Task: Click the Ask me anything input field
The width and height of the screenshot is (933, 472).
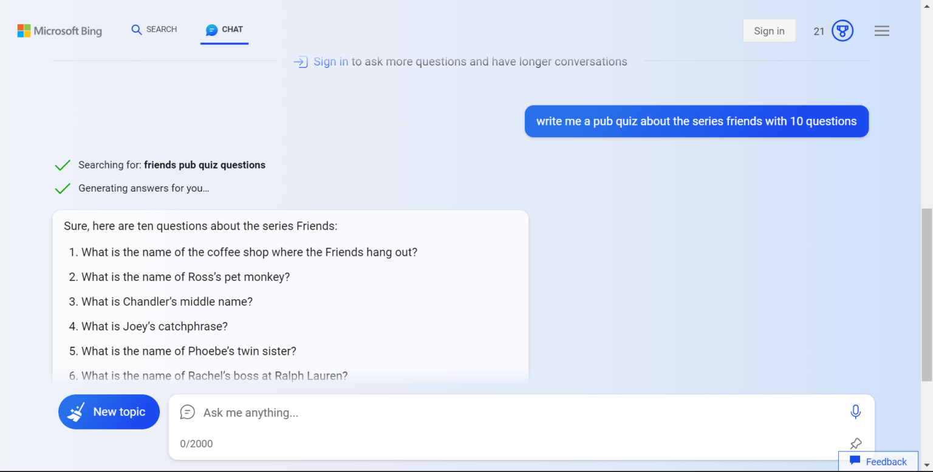Action: pos(425,413)
